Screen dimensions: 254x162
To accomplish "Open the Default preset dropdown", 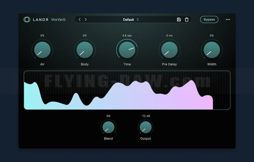I will [131, 20].
